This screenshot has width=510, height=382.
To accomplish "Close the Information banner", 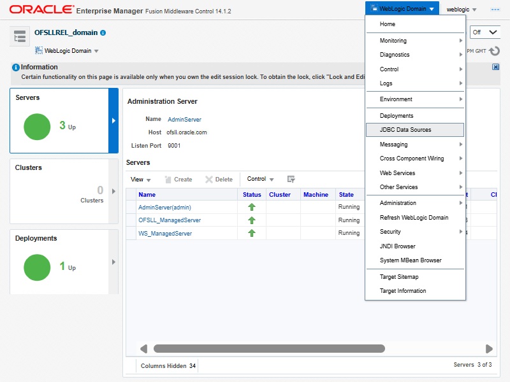I will (496, 67).
